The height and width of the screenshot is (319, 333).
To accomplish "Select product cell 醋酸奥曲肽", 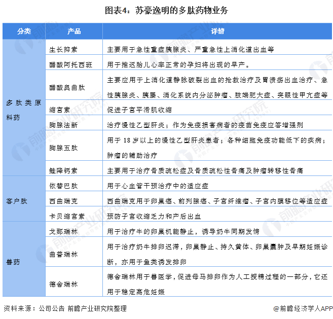I will 74,85.
